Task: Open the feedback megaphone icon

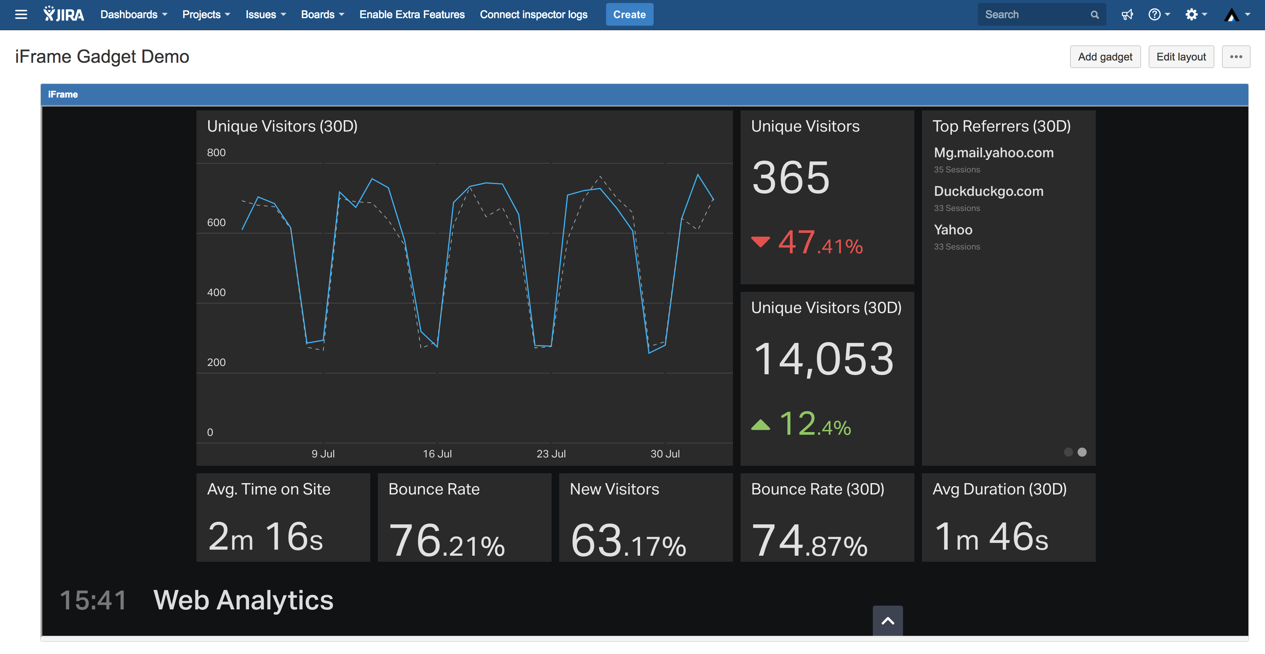Action: 1127,15
